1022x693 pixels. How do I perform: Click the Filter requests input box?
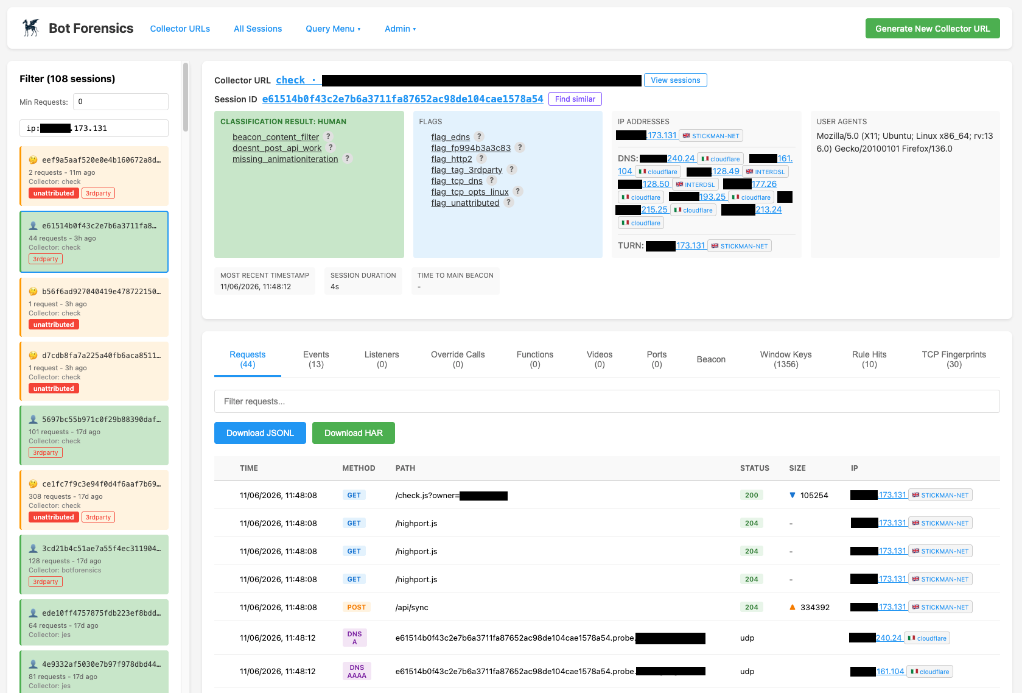pos(607,401)
